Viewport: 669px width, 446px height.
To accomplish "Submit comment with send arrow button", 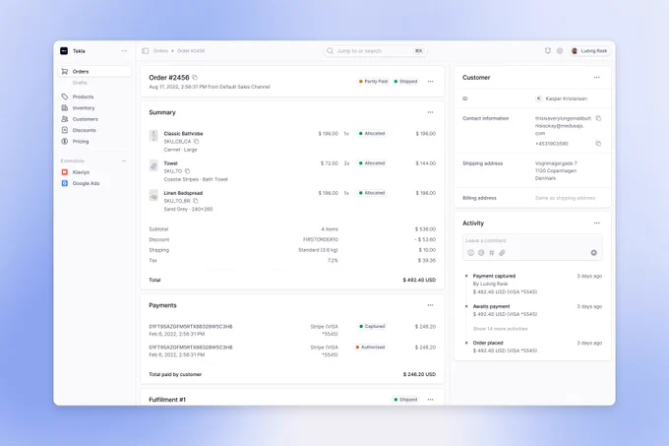I will click(x=593, y=253).
